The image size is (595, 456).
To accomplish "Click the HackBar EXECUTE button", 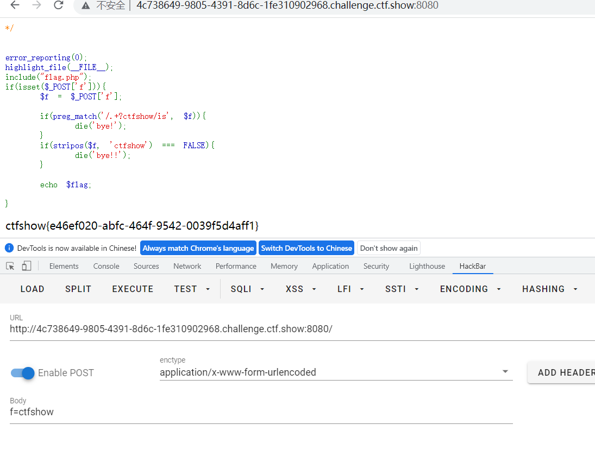I will [133, 289].
